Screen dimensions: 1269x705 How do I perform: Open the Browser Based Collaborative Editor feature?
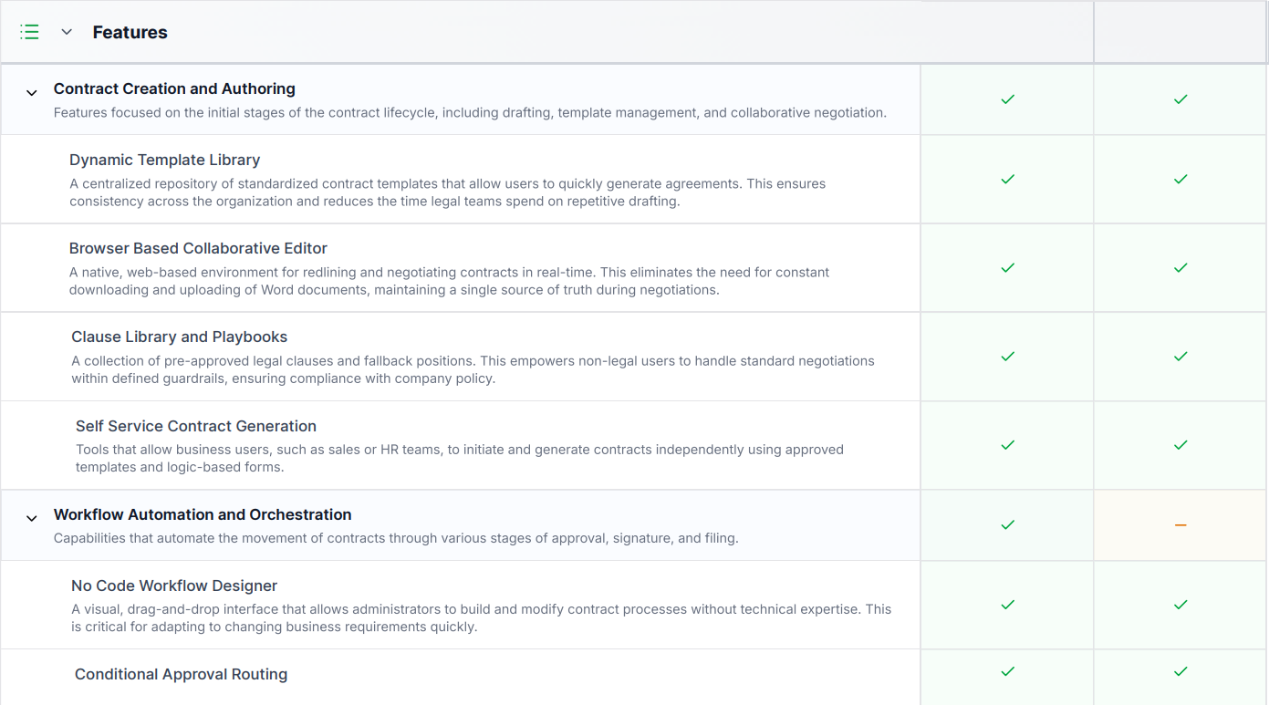(x=198, y=248)
